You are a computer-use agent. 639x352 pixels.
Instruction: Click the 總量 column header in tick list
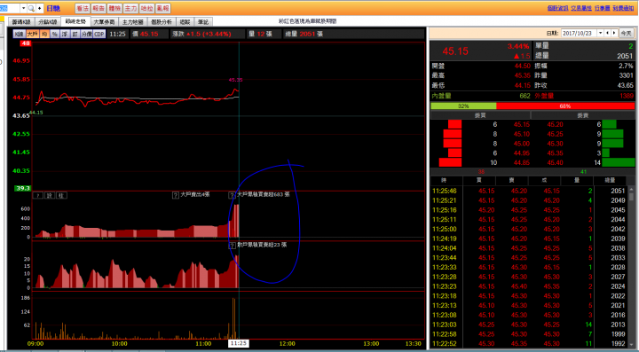coord(610,180)
